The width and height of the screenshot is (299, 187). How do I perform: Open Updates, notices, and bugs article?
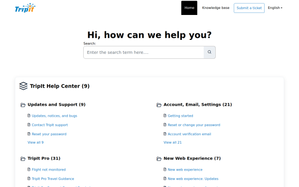click(x=54, y=116)
